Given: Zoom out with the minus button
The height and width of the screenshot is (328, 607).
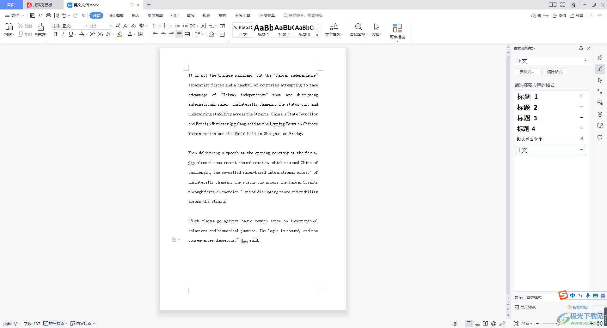Looking at the screenshot, I should [537, 324].
